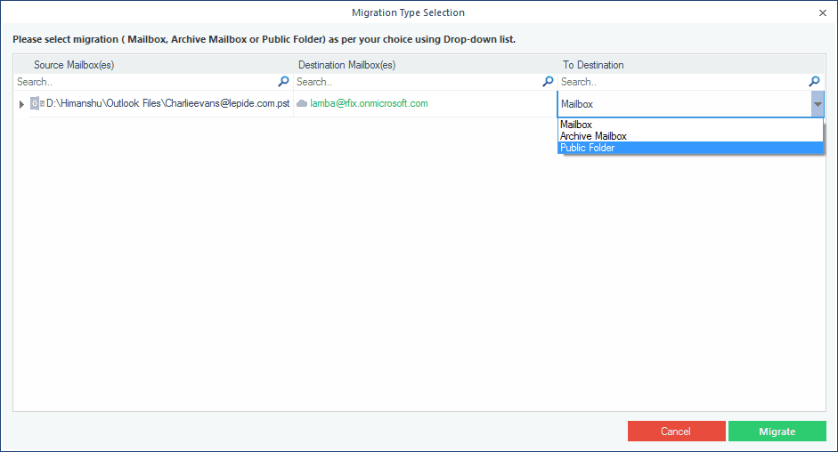The height and width of the screenshot is (452, 838).
Task: Close the Migration Type Selection dialog
Action: [823, 12]
